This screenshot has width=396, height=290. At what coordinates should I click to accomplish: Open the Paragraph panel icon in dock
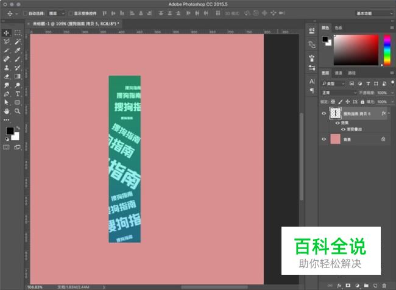tap(312, 90)
